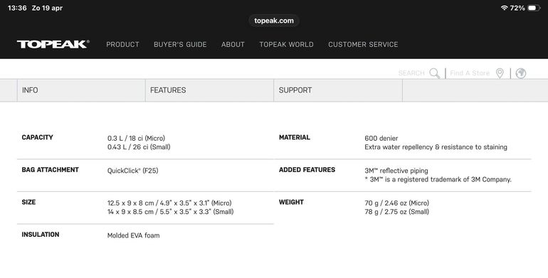Image resolution: width=548 pixels, height=278 pixels.
Task: Open the TOPEAK WORLD menu
Action: (x=286, y=45)
